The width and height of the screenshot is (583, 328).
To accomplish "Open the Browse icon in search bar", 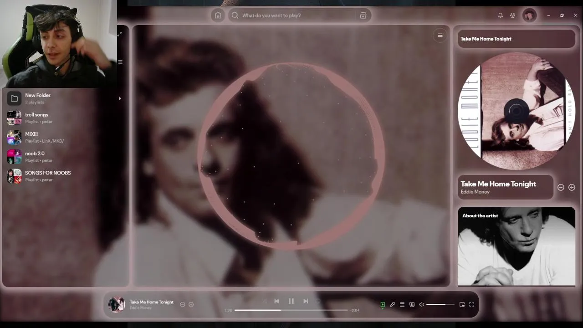I will click(363, 15).
